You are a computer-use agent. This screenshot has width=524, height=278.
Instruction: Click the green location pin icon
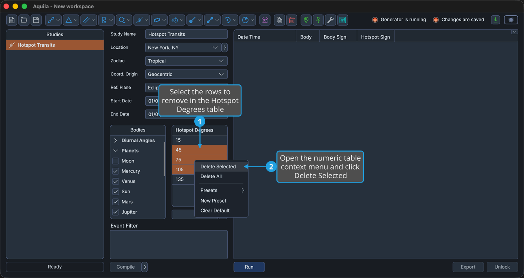click(306, 20)
